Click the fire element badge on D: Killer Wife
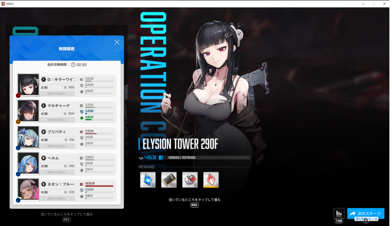Viewport: 391px width, 226px height. 18,95
